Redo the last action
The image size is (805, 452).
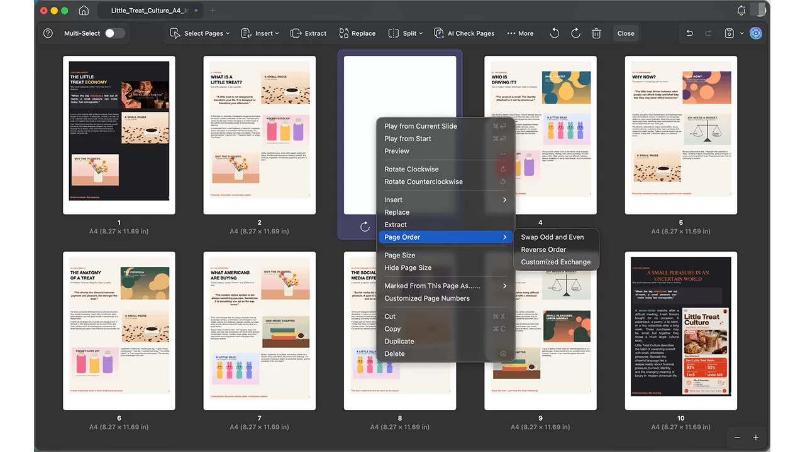point(708,33)
